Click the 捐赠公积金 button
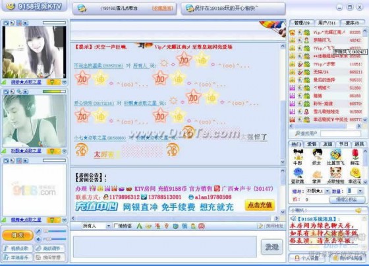 click(x=347, y=199)
